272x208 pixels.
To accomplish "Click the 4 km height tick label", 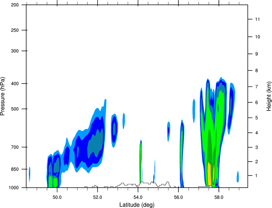I will 257,133.
